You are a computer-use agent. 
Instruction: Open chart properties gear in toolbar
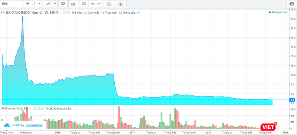[63, 4]
